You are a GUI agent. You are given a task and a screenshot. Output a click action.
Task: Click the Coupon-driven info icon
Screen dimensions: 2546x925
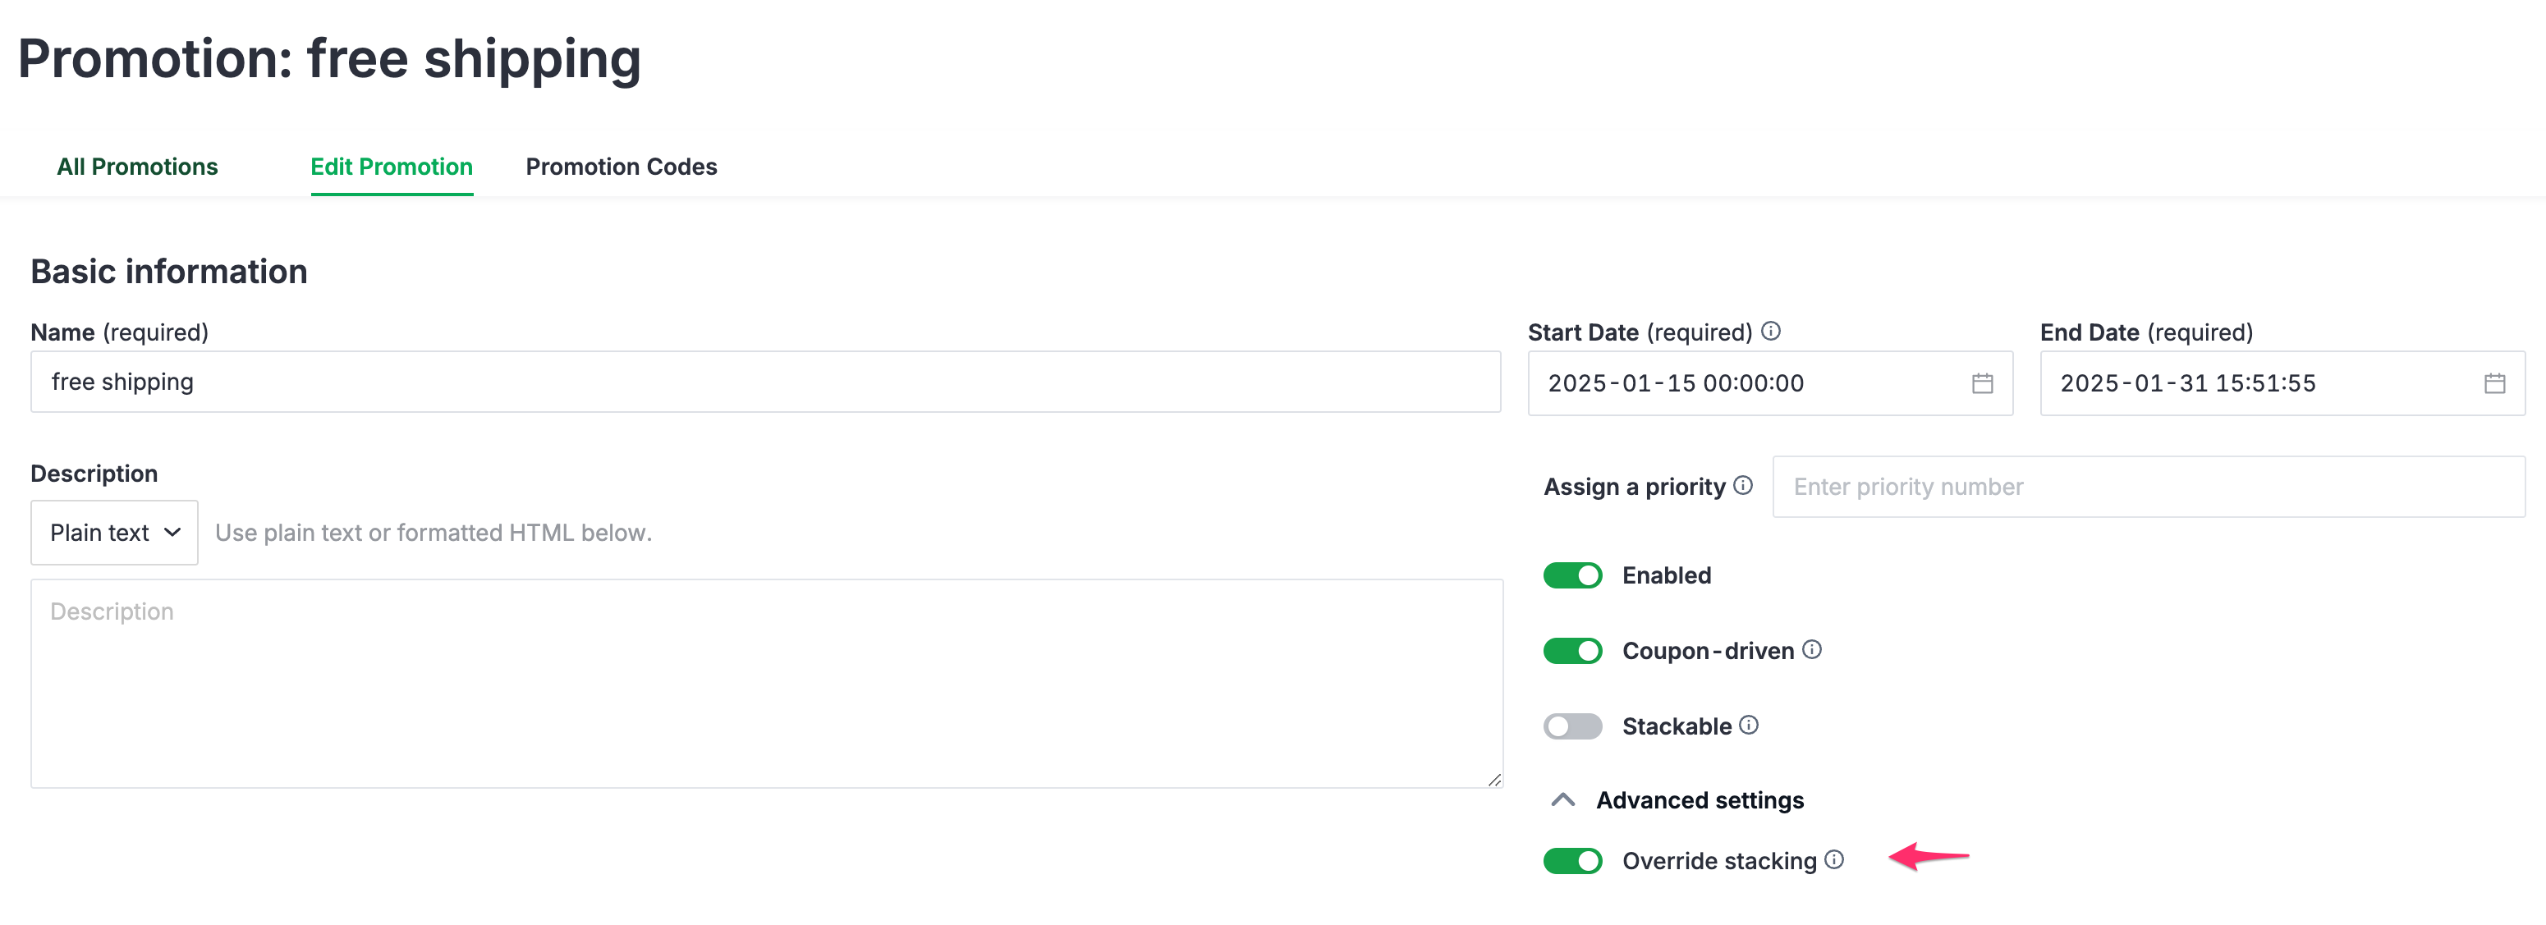1812,649
